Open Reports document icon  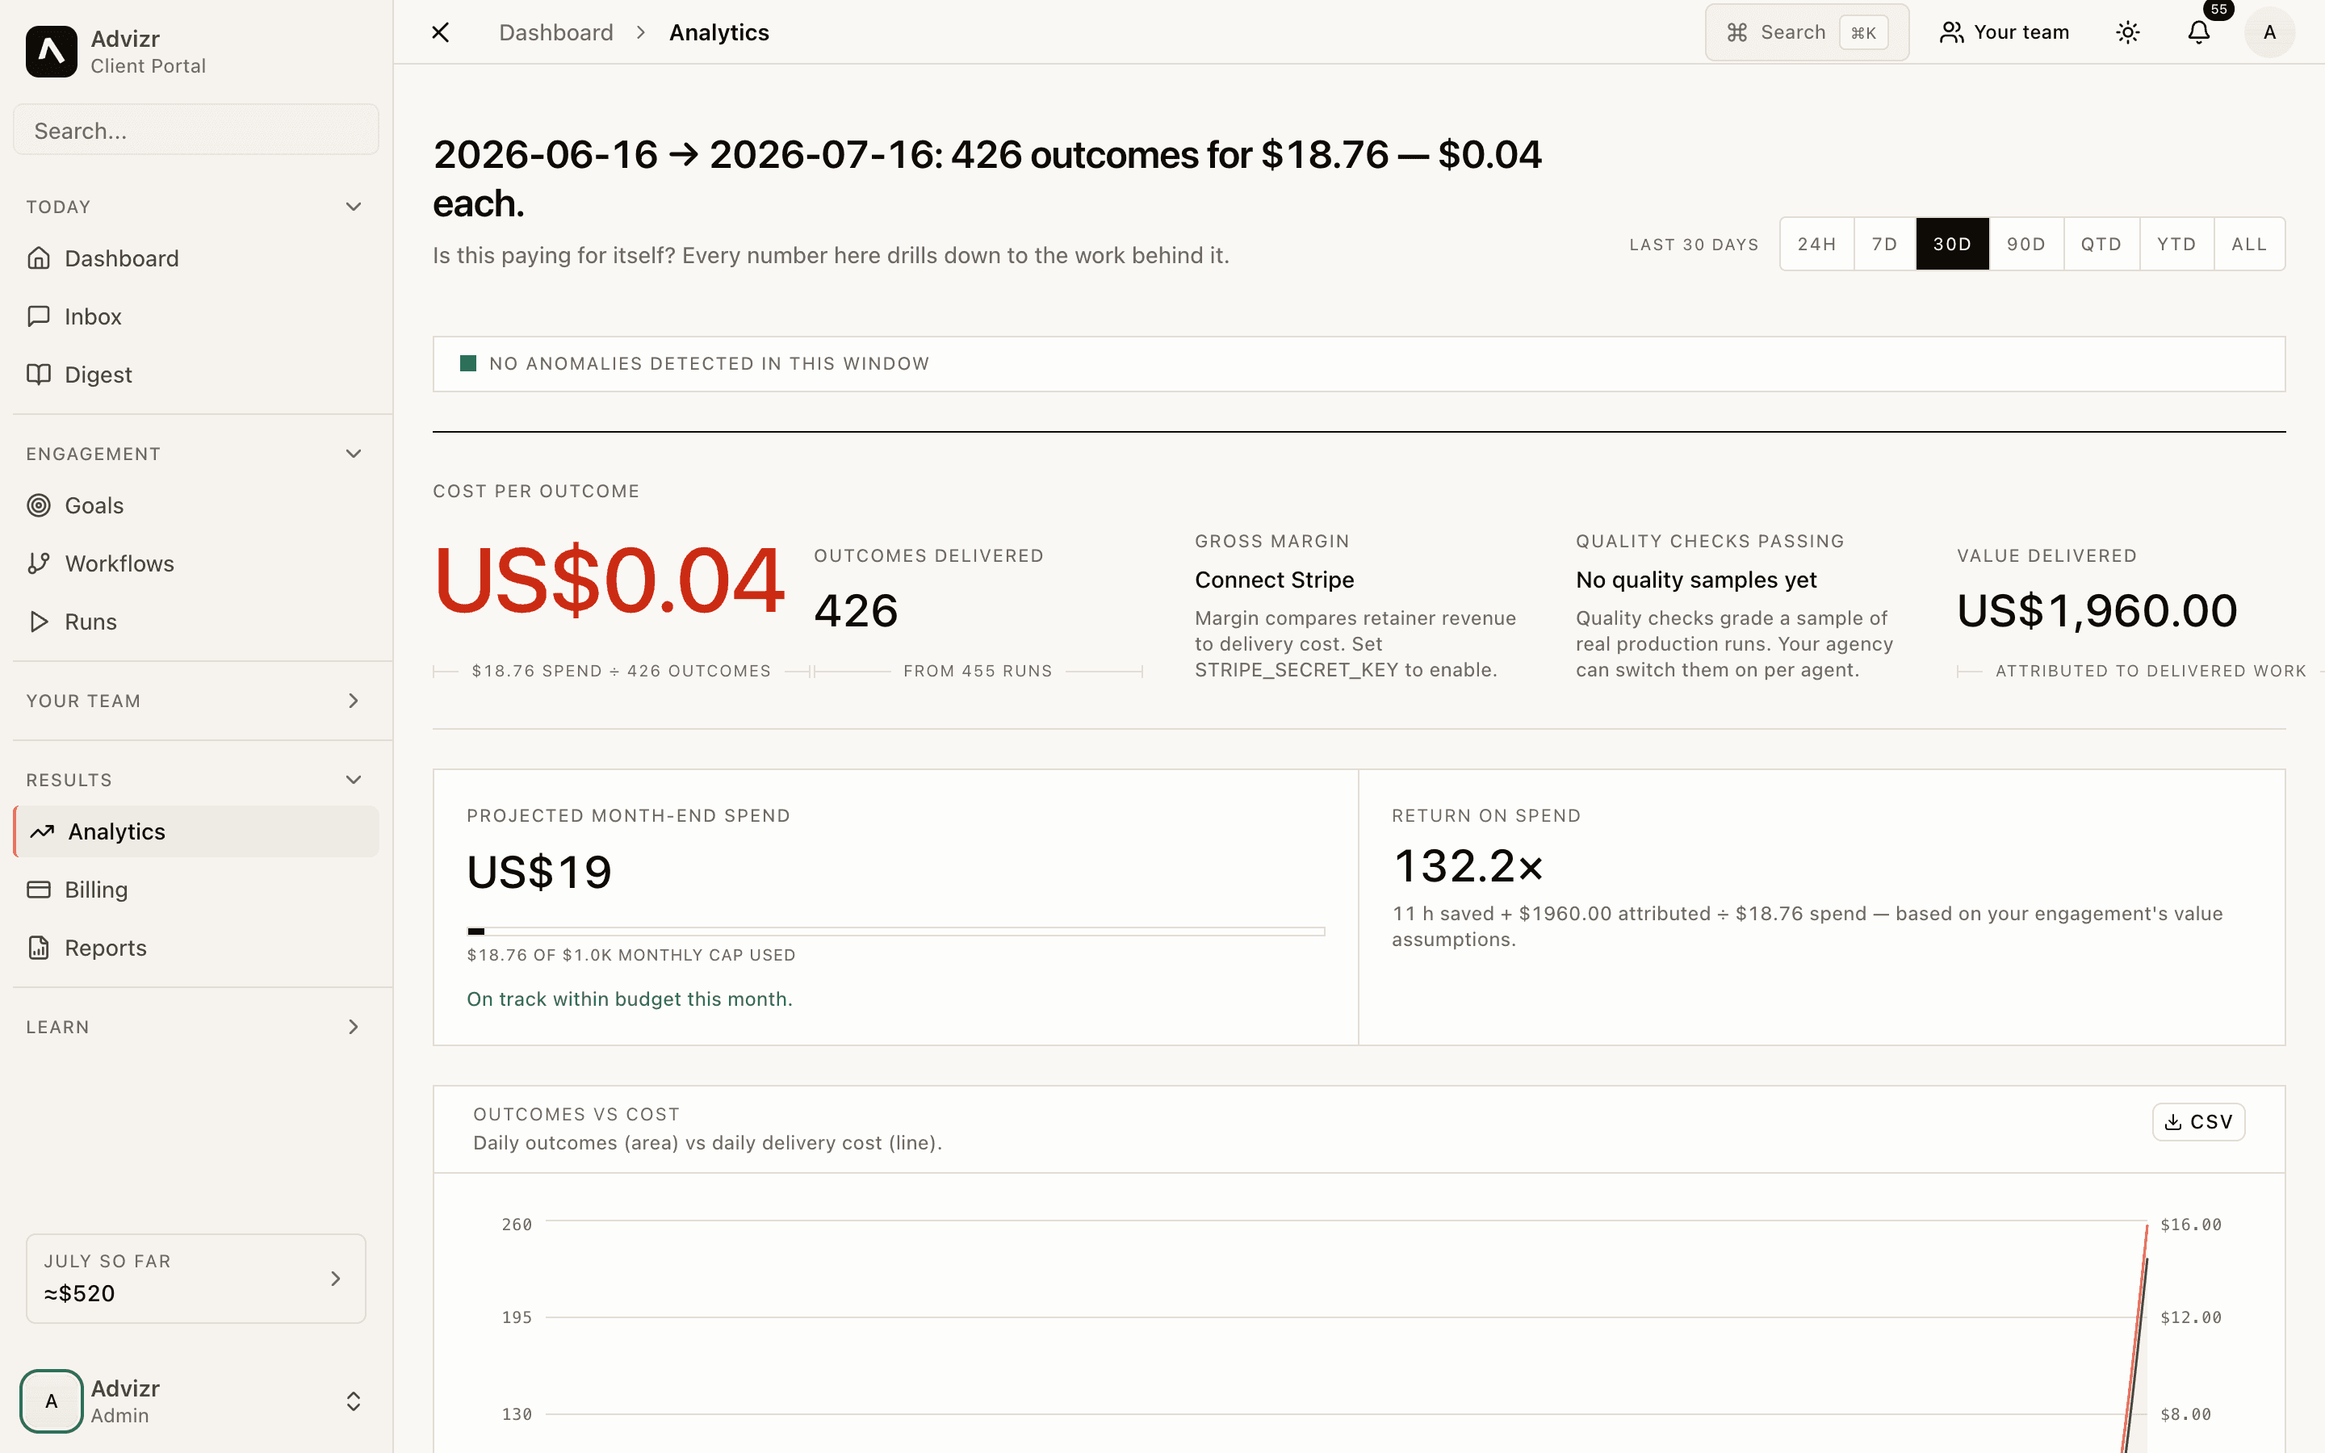point(39,948)
